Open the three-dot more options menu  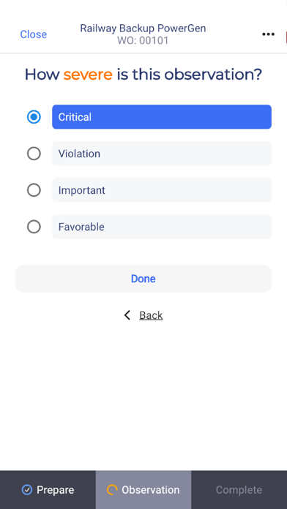tap(268, 34)
